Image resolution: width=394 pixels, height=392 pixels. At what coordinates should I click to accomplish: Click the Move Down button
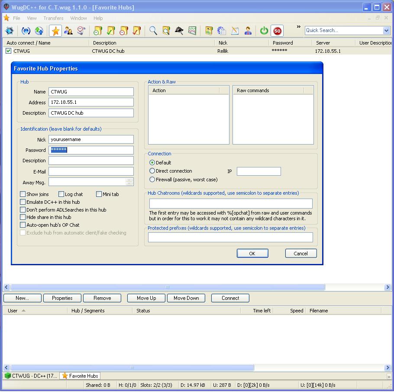186,298
